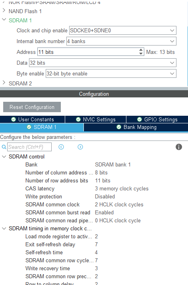Decrease Address bits with down arrow
This screenshot has height=285, width=188.
point(141,53)
